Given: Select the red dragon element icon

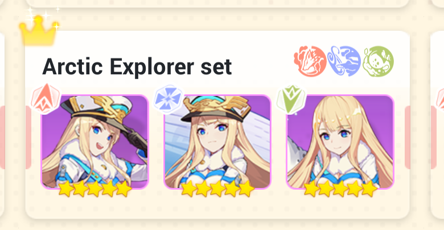Looking at the screenshot, I should [310, 61].
